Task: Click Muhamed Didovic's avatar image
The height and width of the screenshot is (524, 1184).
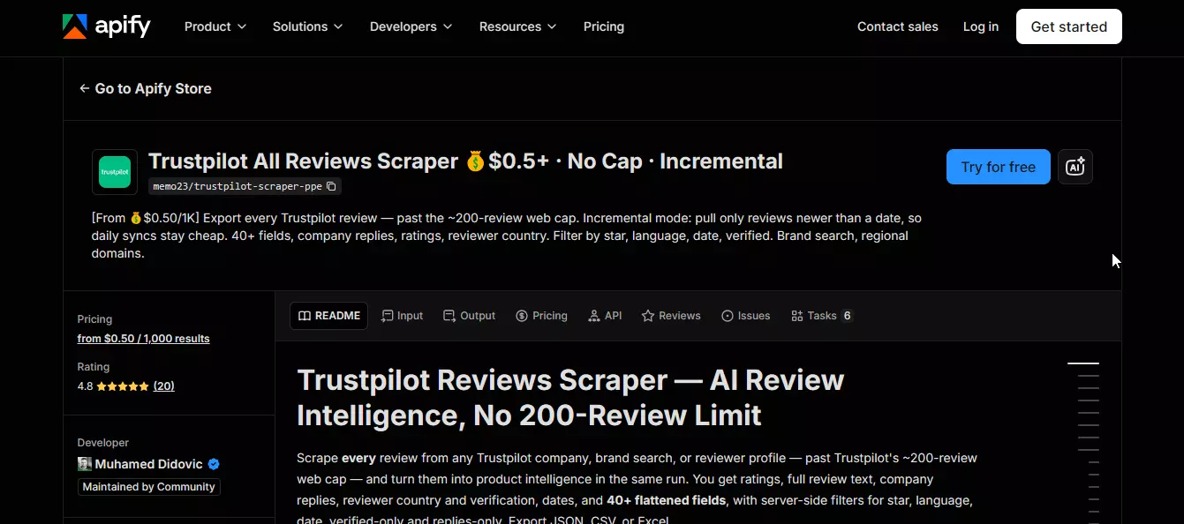Action: point(85,464)
